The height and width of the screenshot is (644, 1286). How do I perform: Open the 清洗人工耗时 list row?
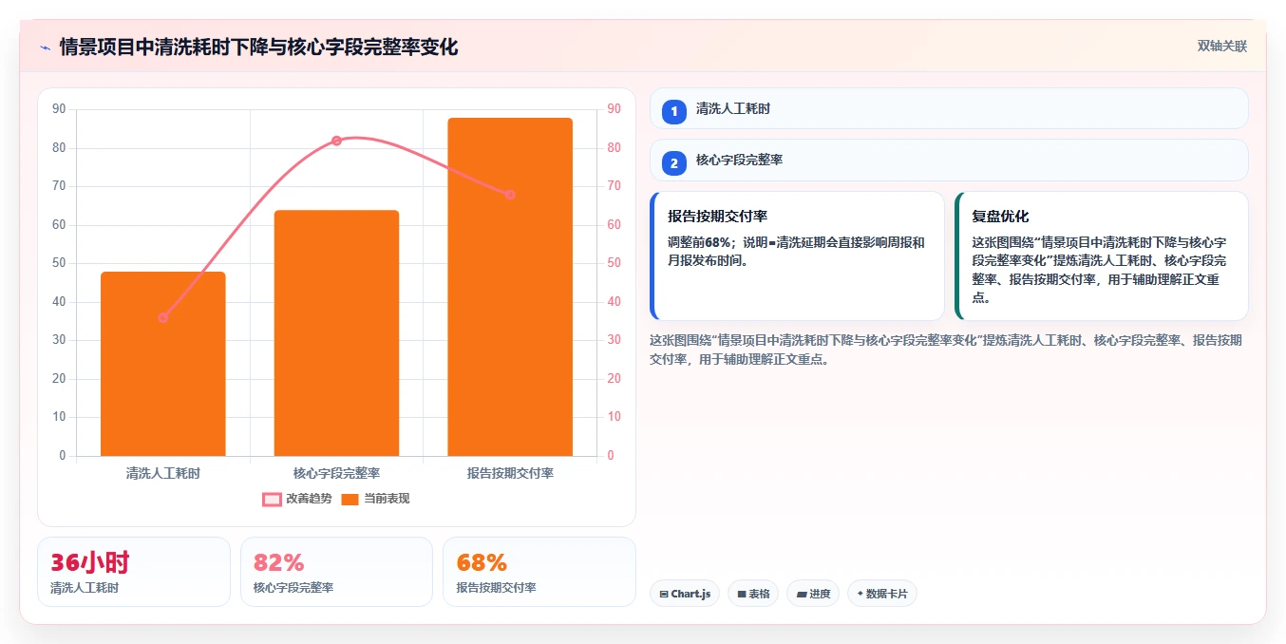click(949, 108)
